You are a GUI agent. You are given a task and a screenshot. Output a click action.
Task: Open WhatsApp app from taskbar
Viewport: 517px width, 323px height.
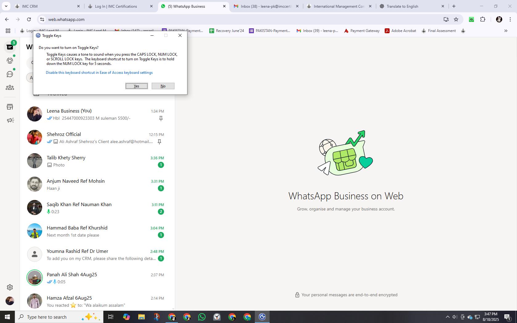pos(202,317)
